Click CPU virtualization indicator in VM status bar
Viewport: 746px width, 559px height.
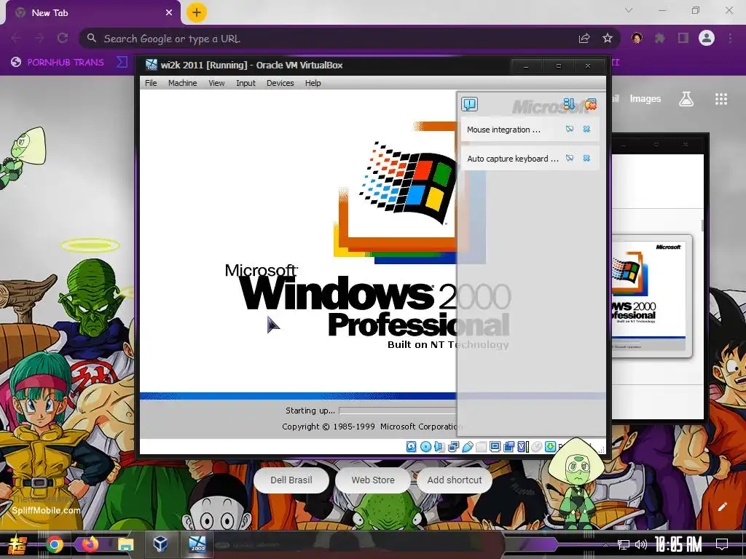523,446
